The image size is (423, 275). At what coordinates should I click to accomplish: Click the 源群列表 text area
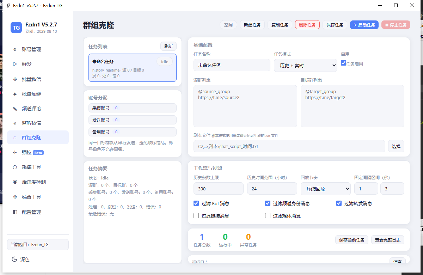point(245,106)
